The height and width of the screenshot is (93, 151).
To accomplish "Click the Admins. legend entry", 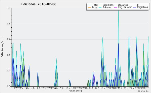I will (105, 7).
